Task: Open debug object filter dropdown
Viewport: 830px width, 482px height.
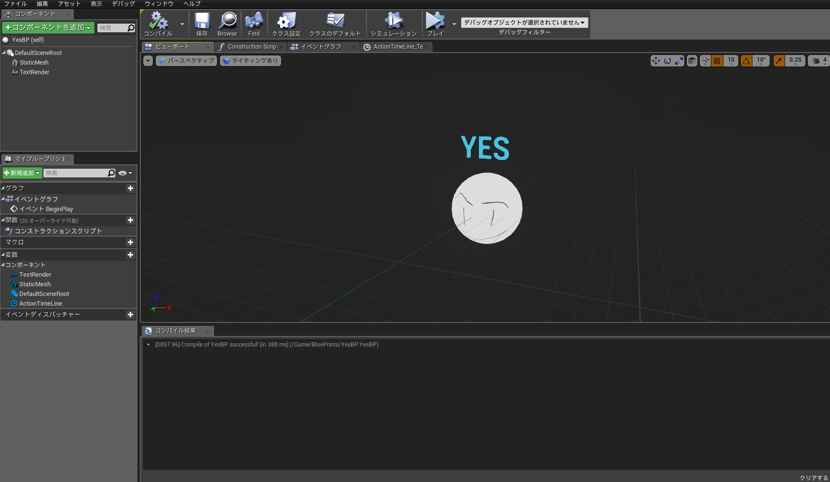Action: [x=524, y=23]
